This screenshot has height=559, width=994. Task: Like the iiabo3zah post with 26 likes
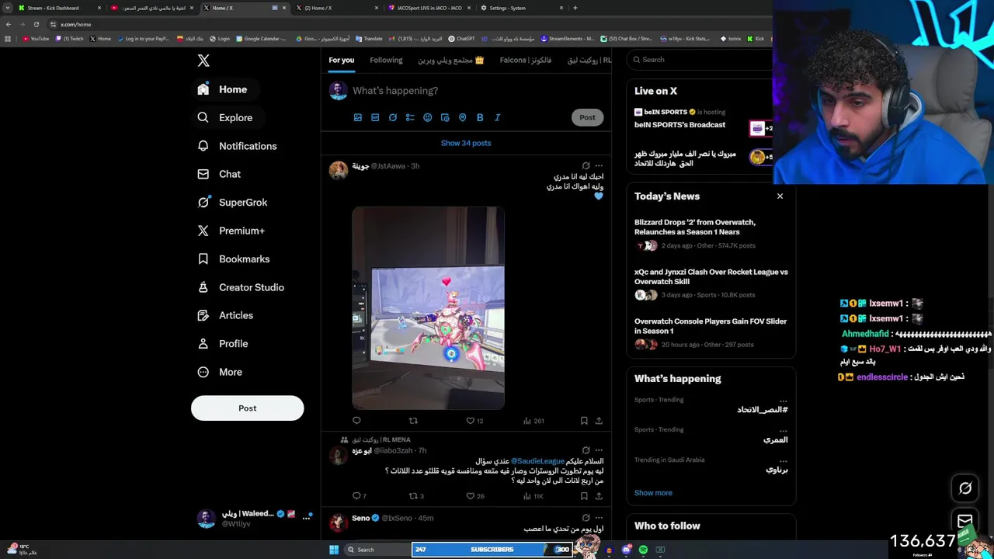tap(474, 496)
